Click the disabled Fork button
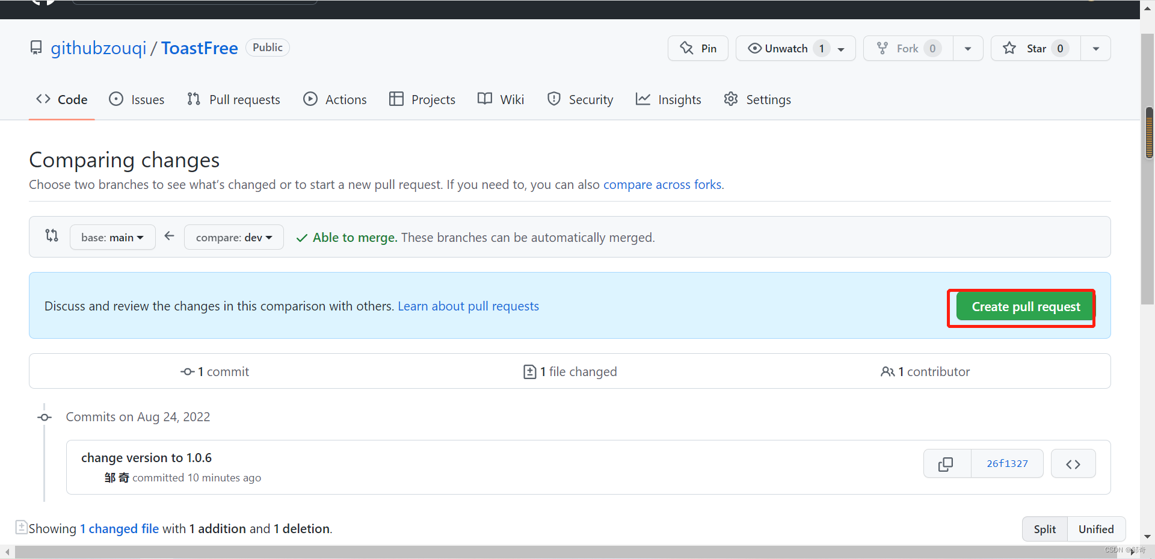Screen dimensions: 1155x559 [x=908, y=48]
